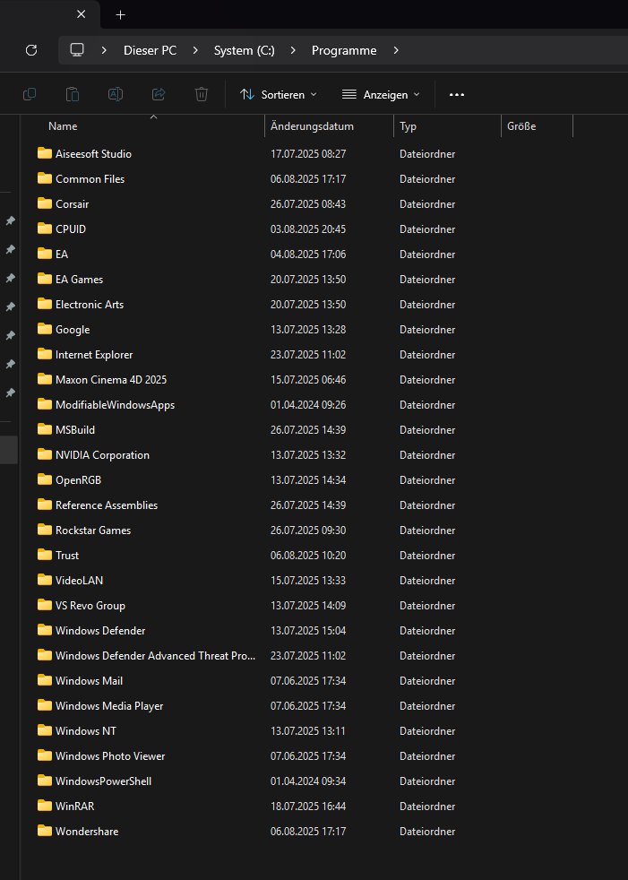Click the date 15.07.2025 06:46 of Maxon Cinema

pyautogui.click(x=308, y=380)
